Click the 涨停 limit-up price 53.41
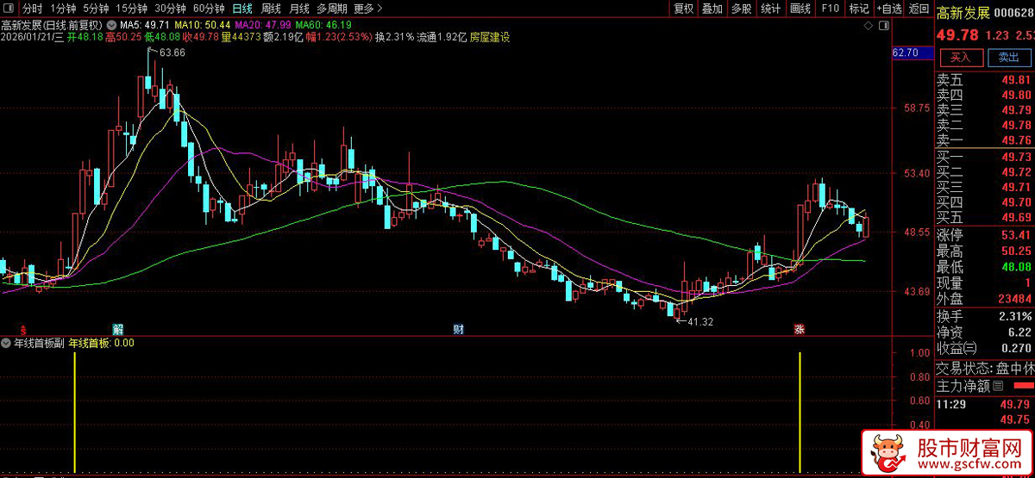Screen dimensions: 1035x478 1016,235
